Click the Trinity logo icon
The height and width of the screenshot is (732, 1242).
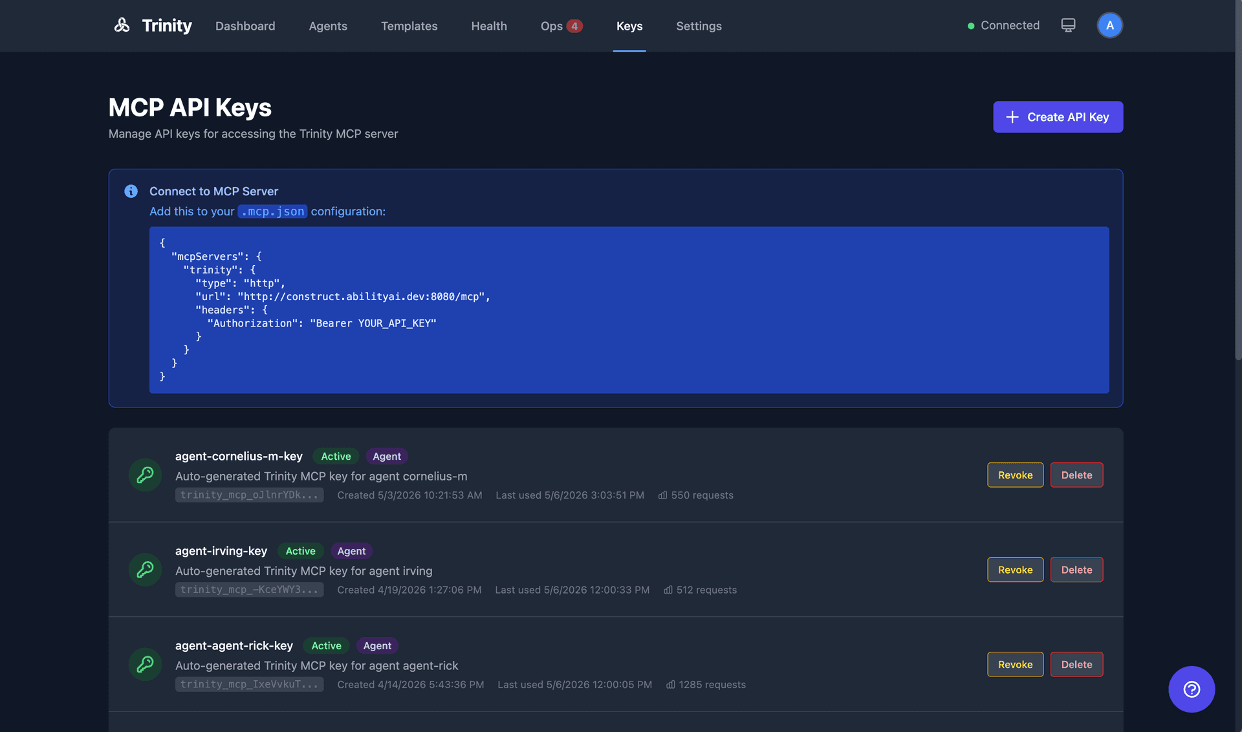tap(122, 25)
